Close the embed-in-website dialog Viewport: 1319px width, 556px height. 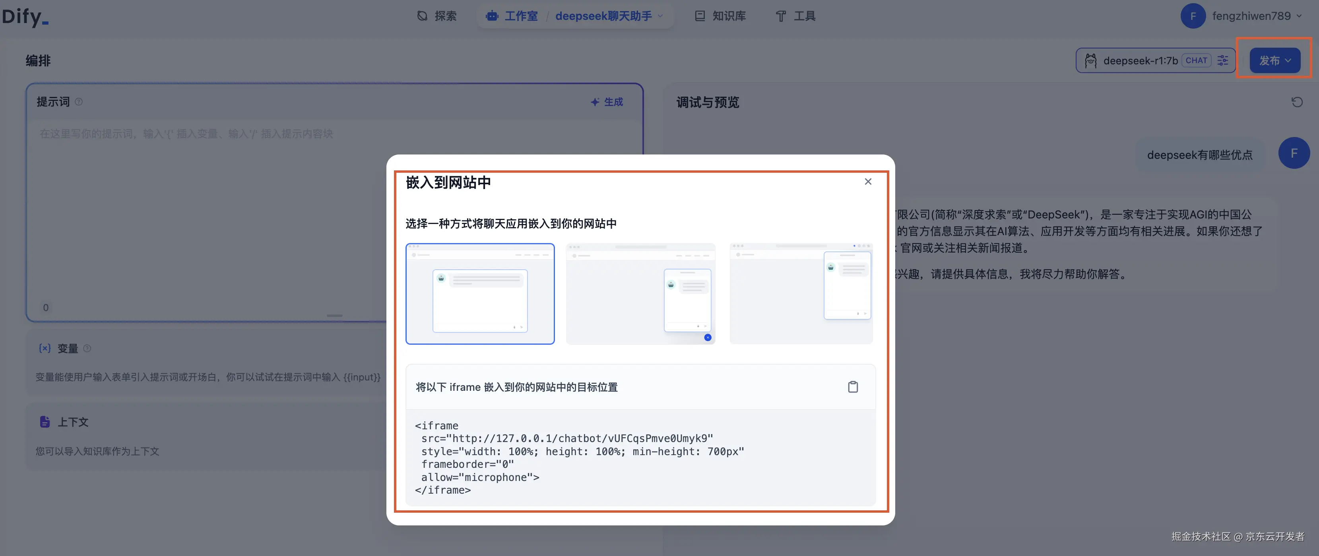[x=868, y=181]
